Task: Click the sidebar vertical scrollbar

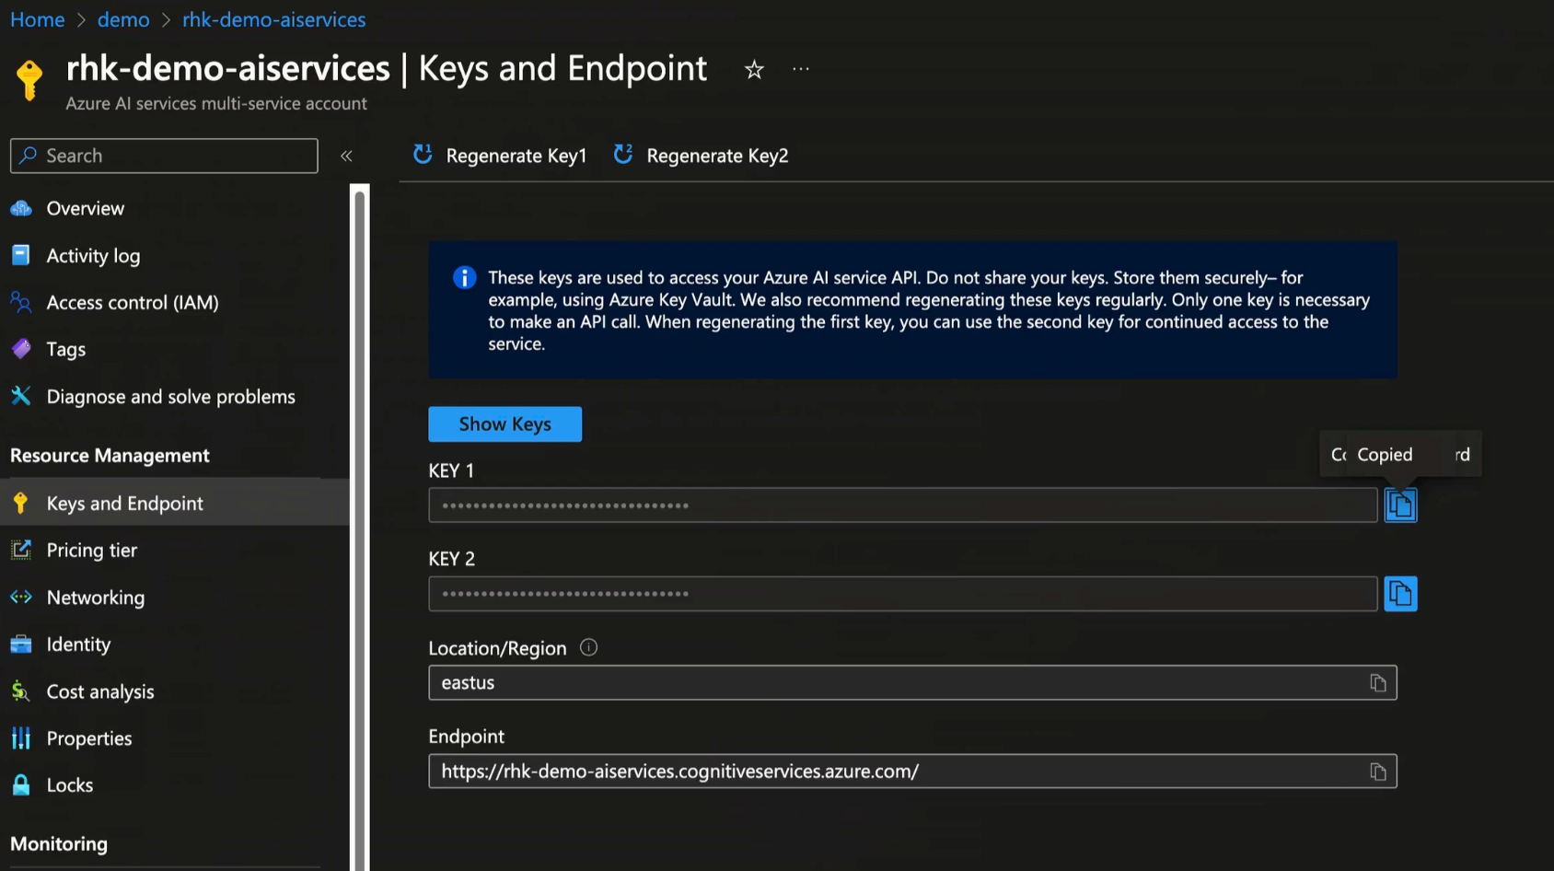Action: [360, 525]
